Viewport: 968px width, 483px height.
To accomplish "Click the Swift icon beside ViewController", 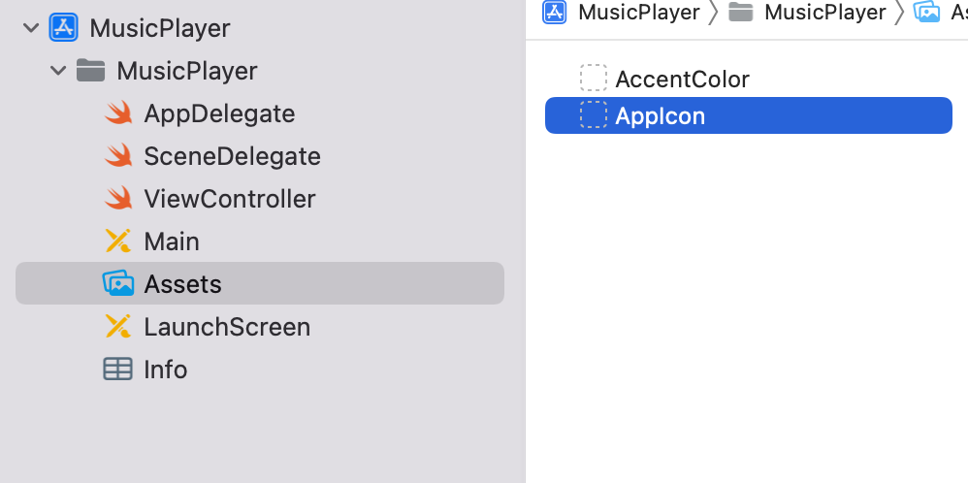I will pos(118,198).
